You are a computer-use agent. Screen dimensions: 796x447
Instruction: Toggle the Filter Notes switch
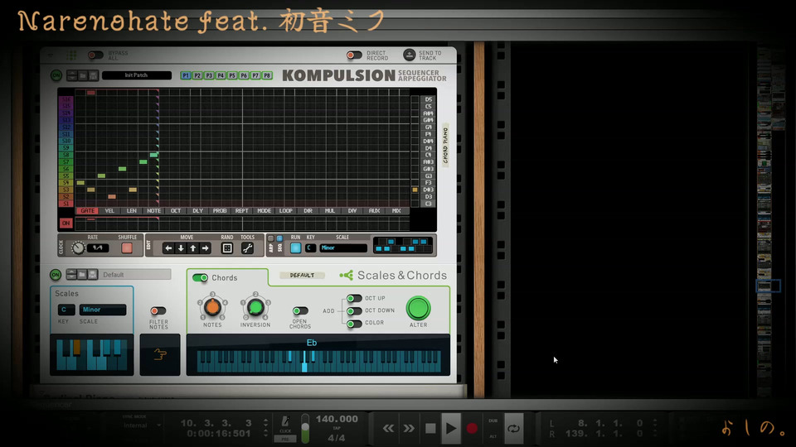pyautogui.click(x=158, y=310)
